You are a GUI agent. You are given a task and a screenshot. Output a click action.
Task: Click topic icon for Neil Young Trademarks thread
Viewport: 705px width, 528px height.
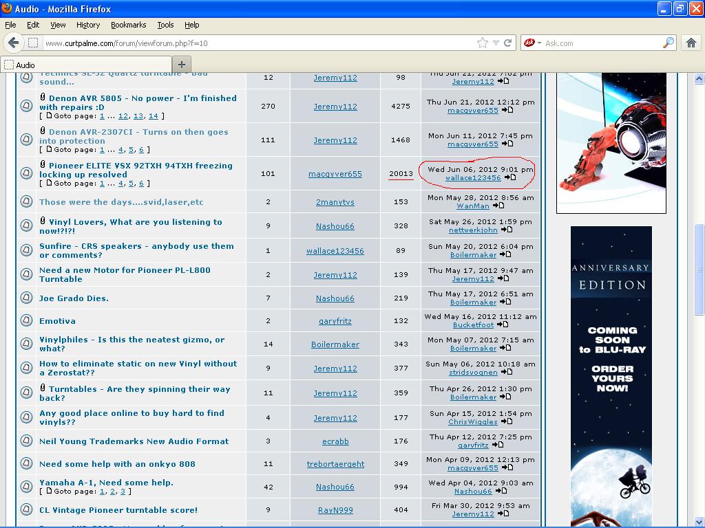[x=27, y=441]
